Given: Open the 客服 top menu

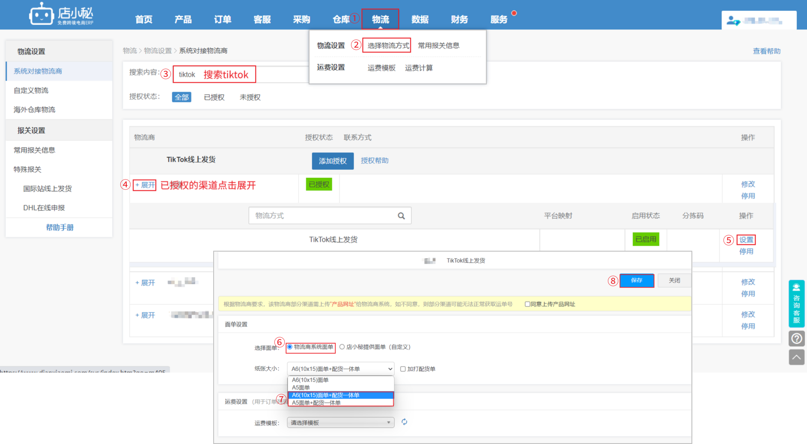Looking at the screenshot, I should pos(262,20).
